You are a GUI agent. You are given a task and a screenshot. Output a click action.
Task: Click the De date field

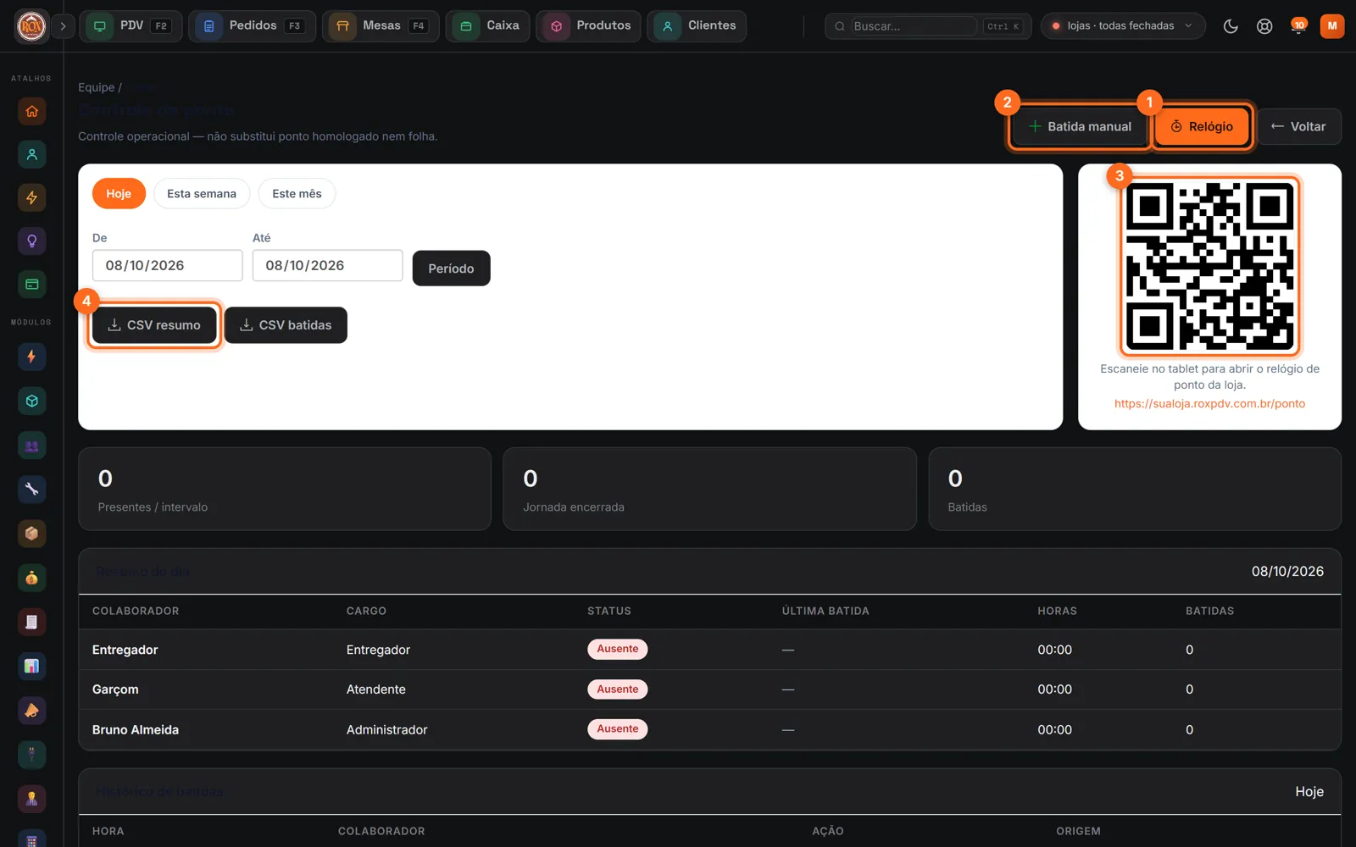point(167,265)
